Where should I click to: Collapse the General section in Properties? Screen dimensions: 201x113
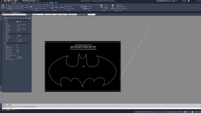[29, 20]
